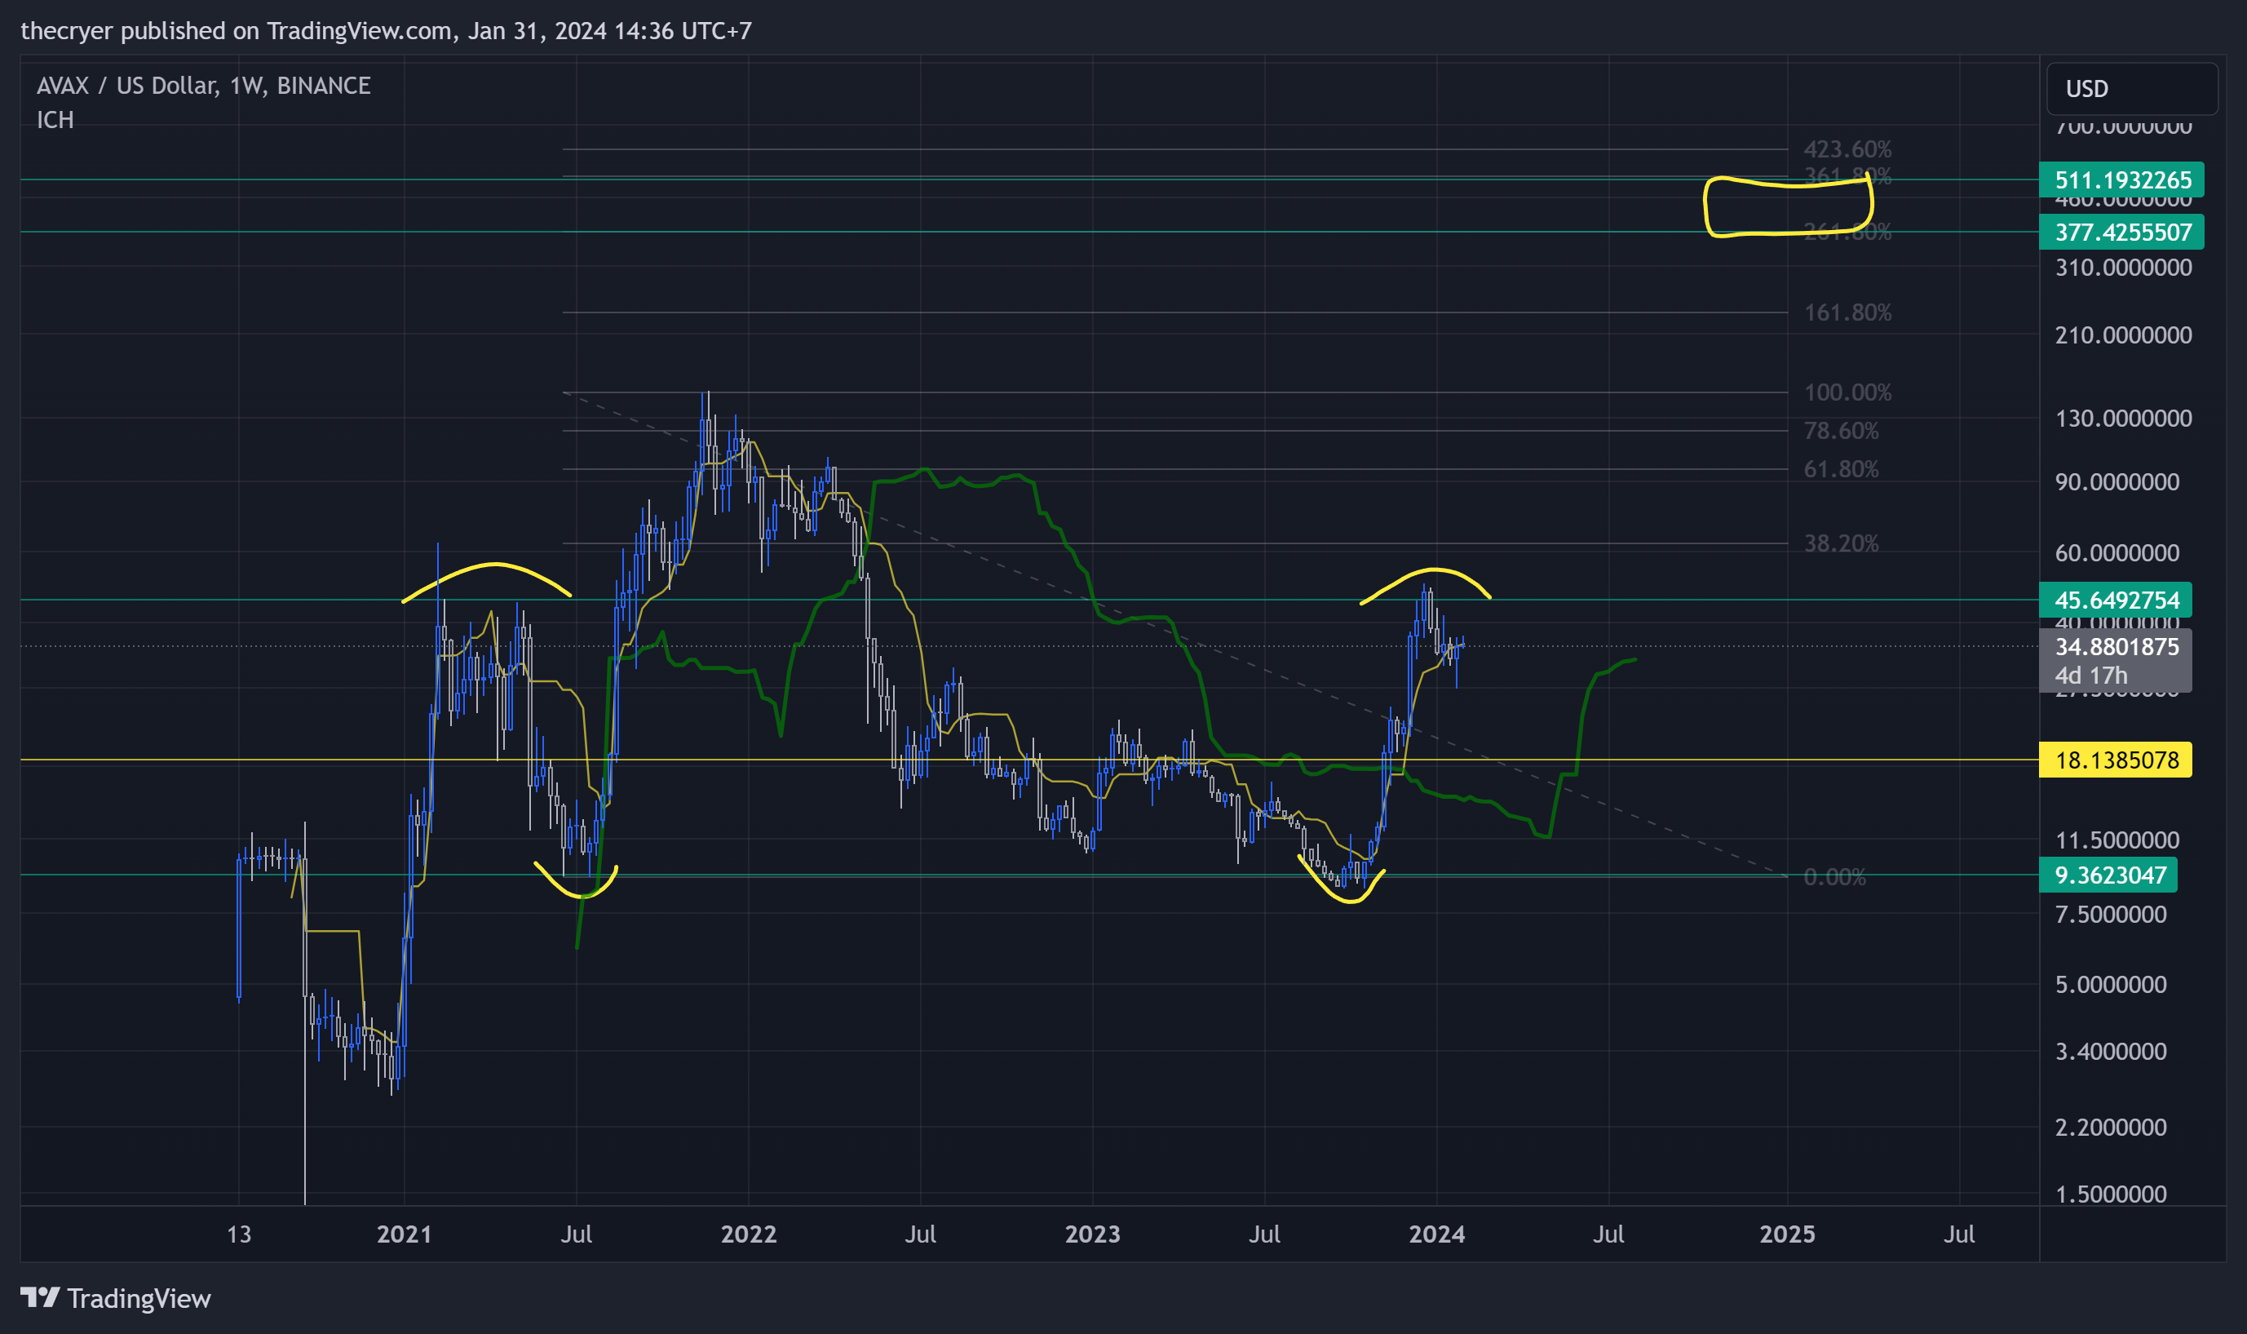
Task: Click the 2022 time axis label
Action: (749, 1234)
